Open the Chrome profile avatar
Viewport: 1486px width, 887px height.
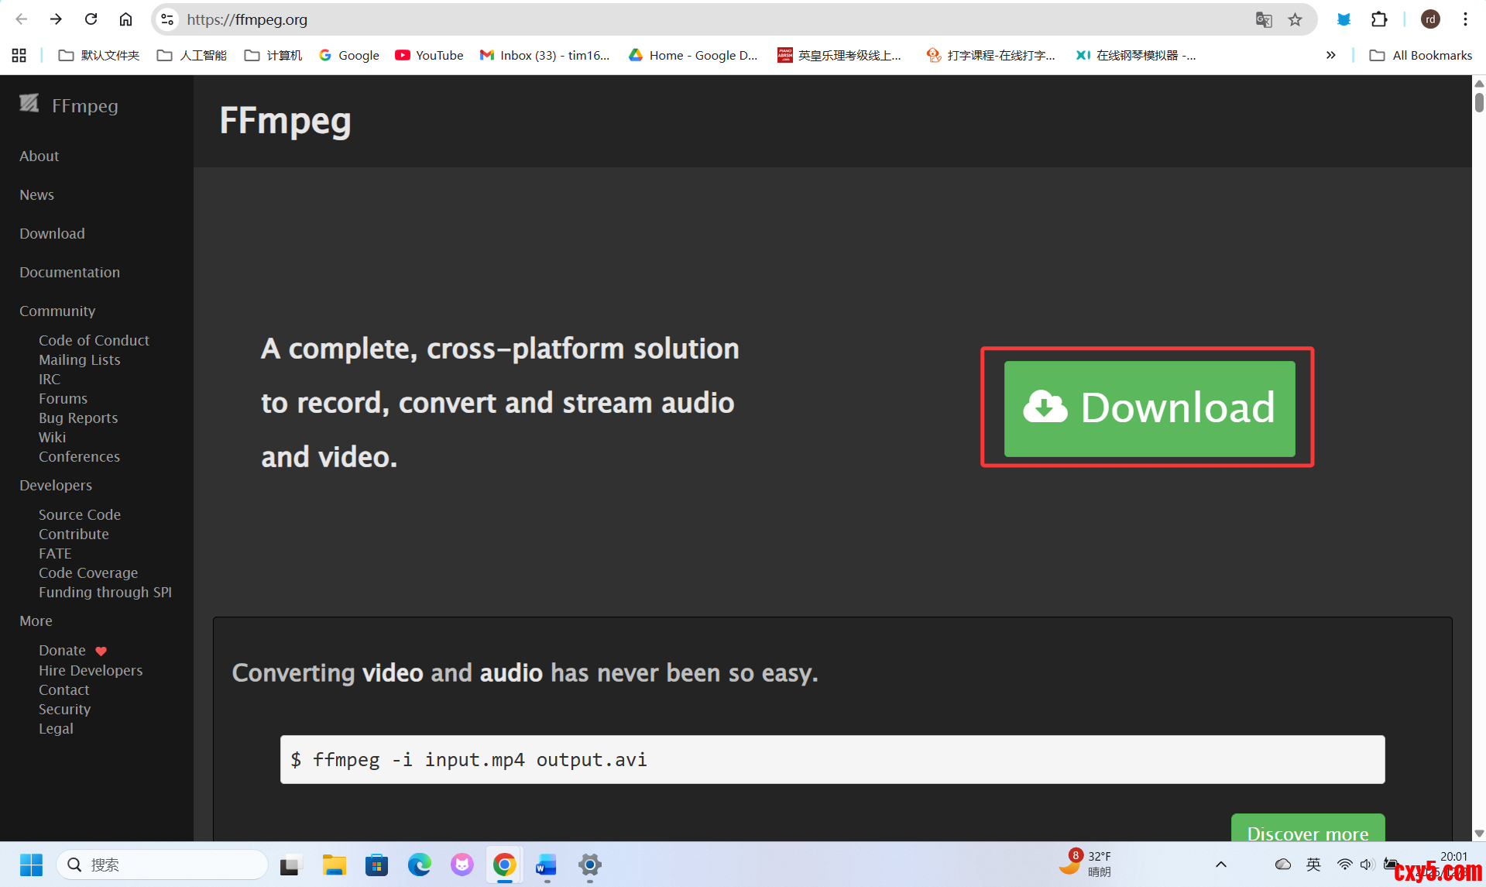point(1430,19)
